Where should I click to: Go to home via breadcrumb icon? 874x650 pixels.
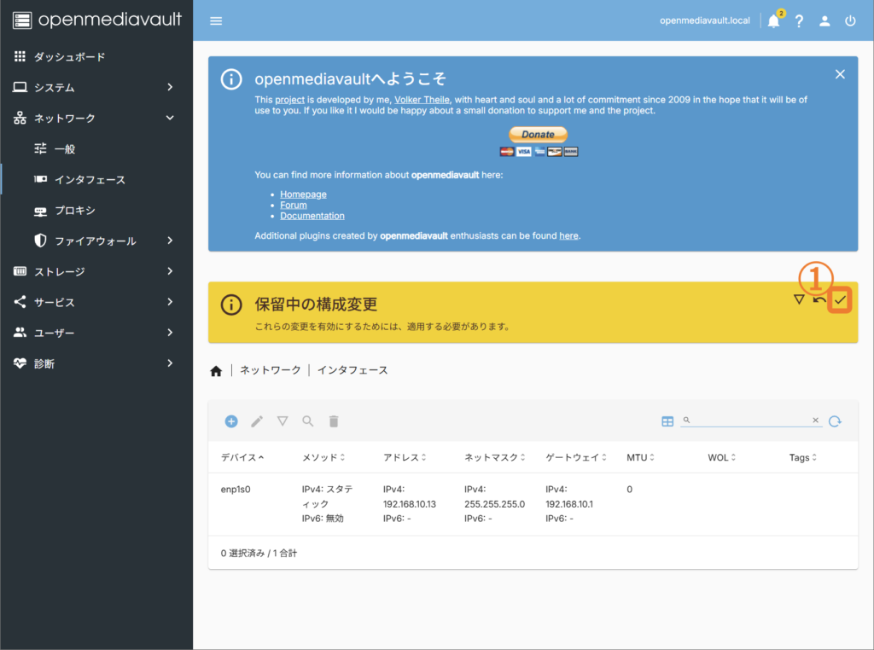[x=216, y=371]
